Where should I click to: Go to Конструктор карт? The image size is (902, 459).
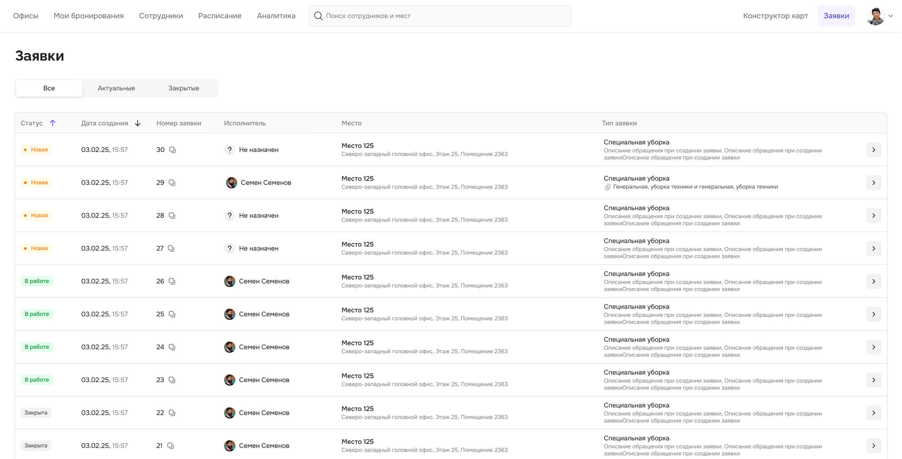click(x=775, y=16)
